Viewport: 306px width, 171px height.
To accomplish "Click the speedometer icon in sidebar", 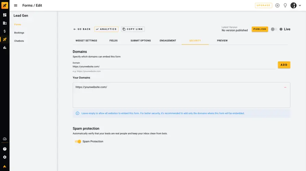I will coord(5,139).
